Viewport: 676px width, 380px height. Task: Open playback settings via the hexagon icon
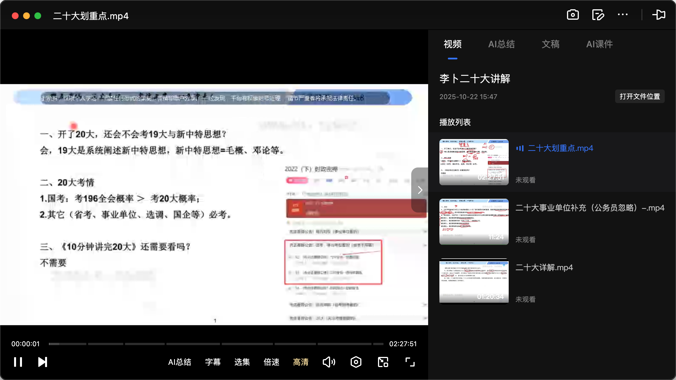[356, 362]
